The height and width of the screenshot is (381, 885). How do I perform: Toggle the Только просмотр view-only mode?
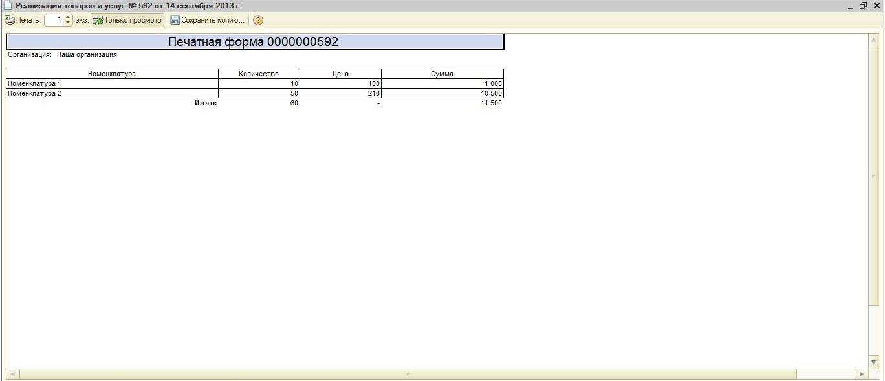(127, 20)
